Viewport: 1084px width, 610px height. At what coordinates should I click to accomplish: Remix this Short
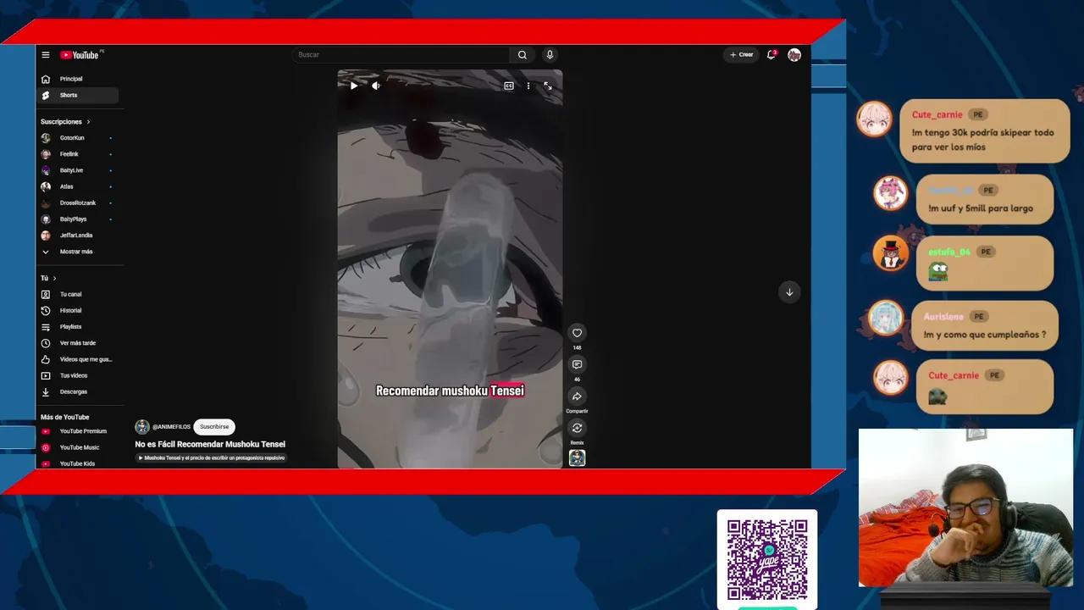pos(577,428)
